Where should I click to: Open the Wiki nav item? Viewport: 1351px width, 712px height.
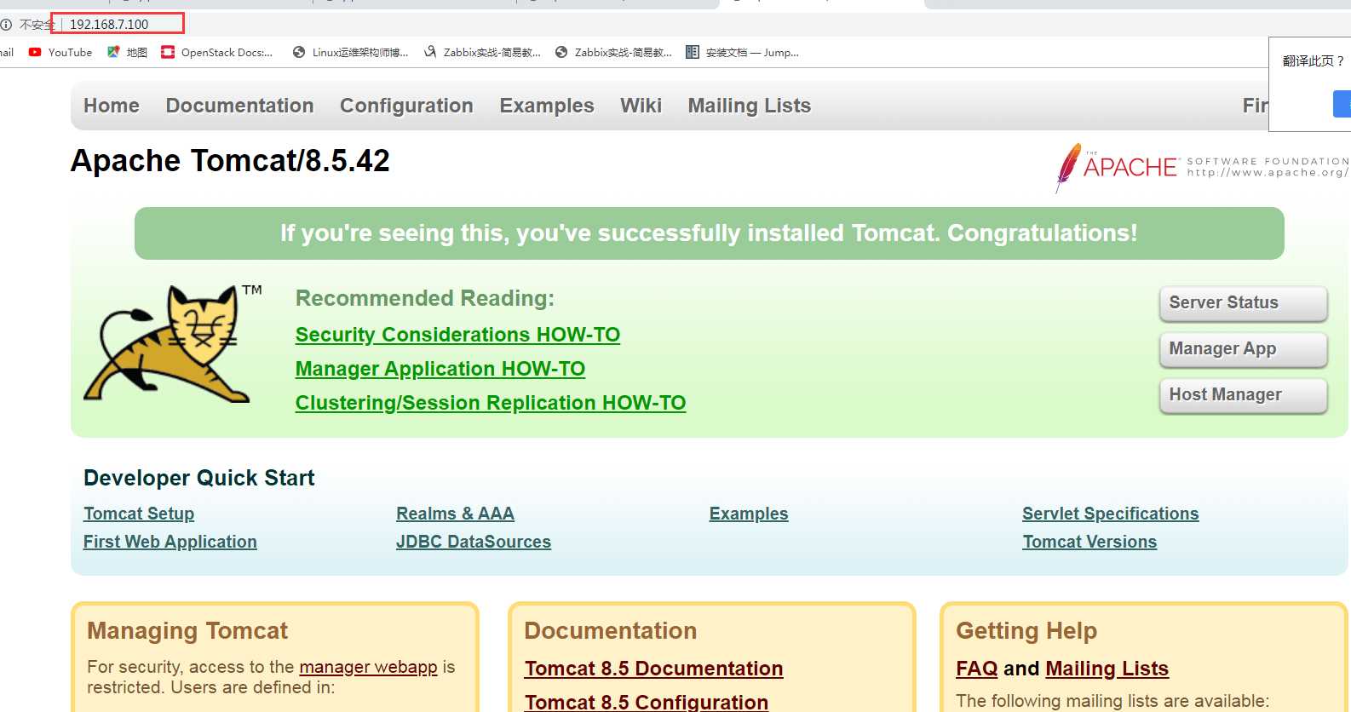point(641,106)
